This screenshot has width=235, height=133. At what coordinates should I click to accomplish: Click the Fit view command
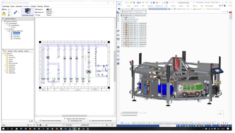176,9
